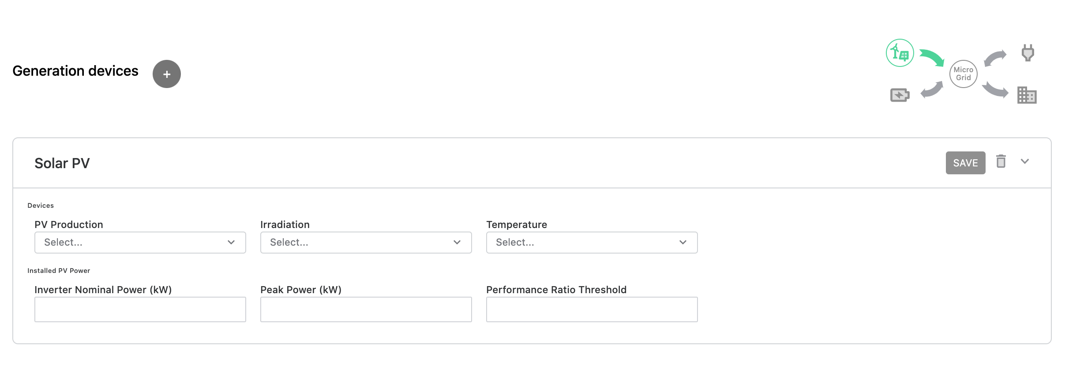Click the gray arrow toward building icon
This screenshot has height=368, width=1065.
pos(995,90)
